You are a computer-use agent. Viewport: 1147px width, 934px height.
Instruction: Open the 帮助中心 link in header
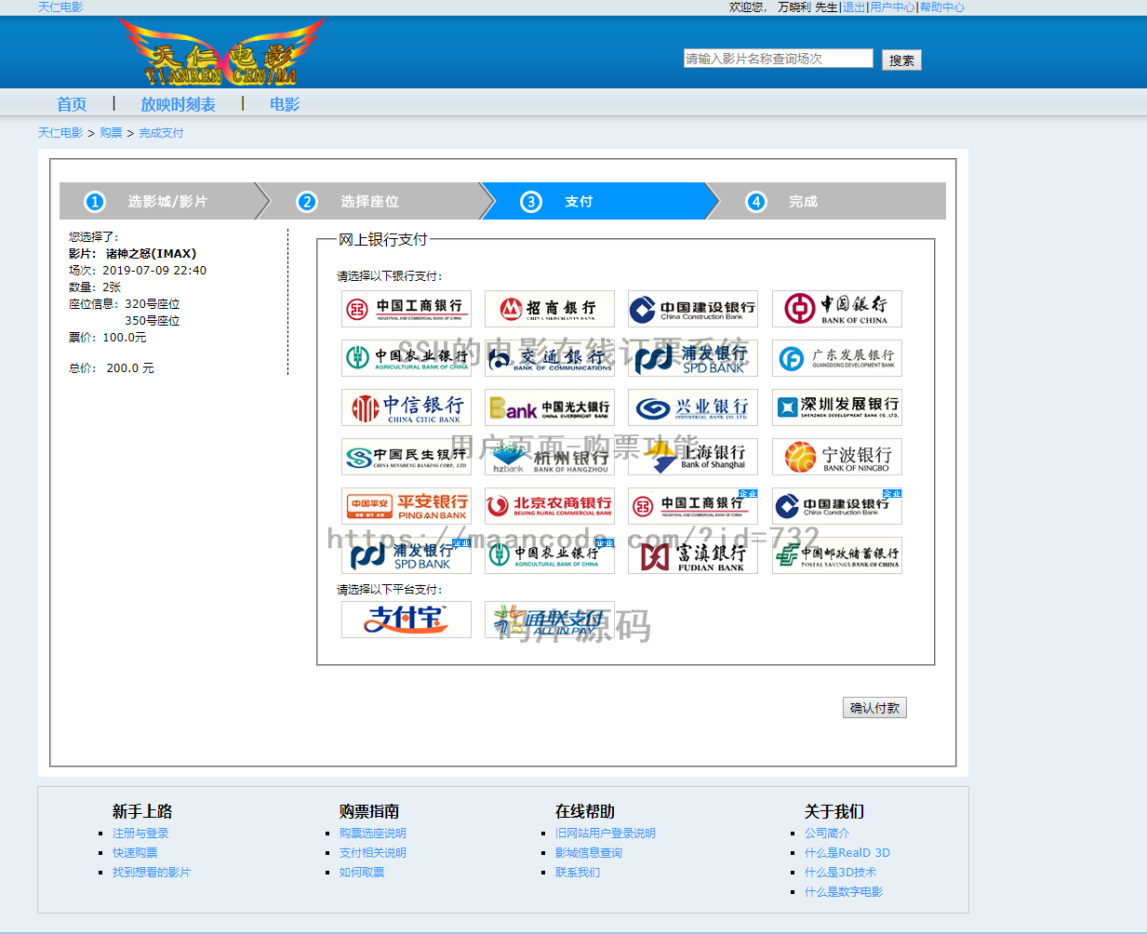(x=942, y=7)
